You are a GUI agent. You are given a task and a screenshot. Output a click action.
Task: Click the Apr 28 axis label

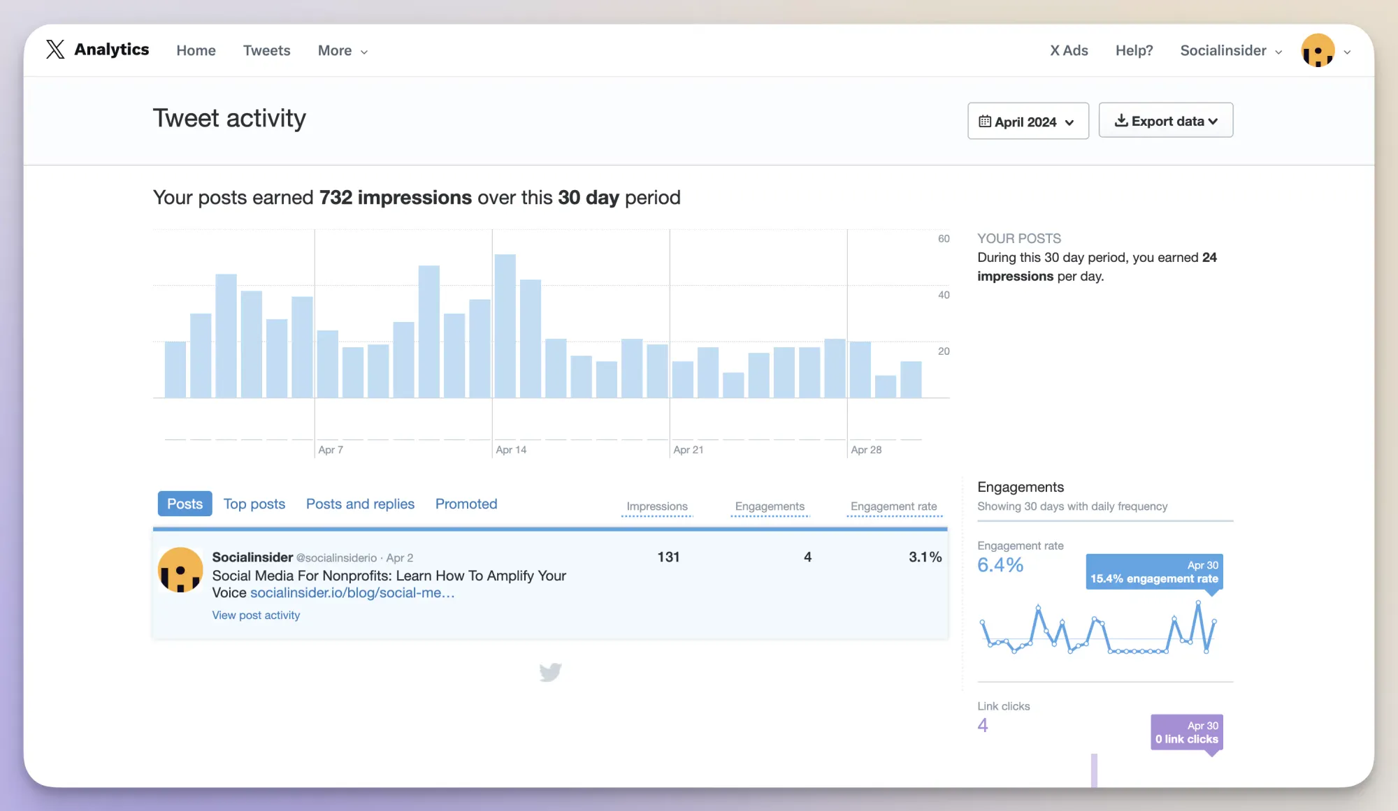coord(866,450)
